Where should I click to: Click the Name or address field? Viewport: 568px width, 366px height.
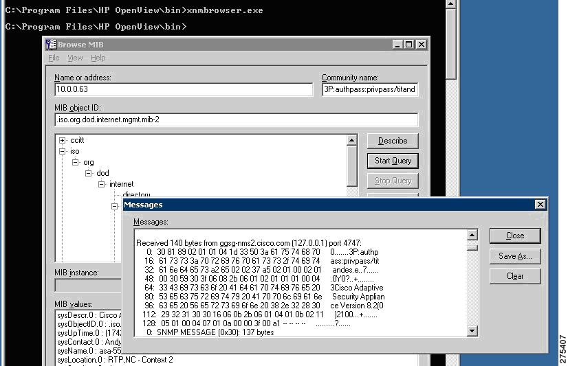tap(184, 89)
